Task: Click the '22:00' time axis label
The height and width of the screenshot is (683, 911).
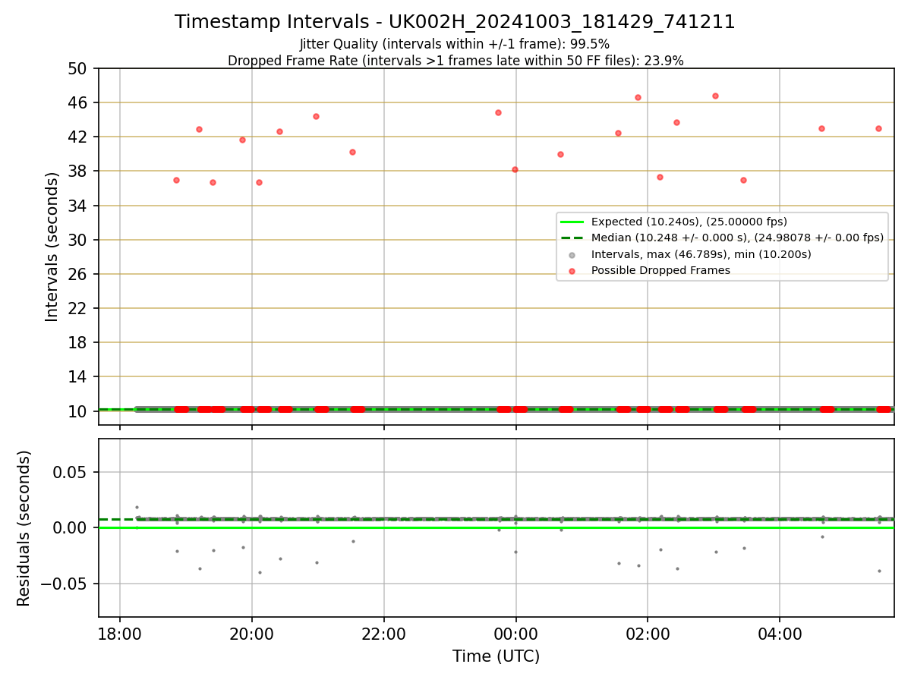Action: coord(384,634)
